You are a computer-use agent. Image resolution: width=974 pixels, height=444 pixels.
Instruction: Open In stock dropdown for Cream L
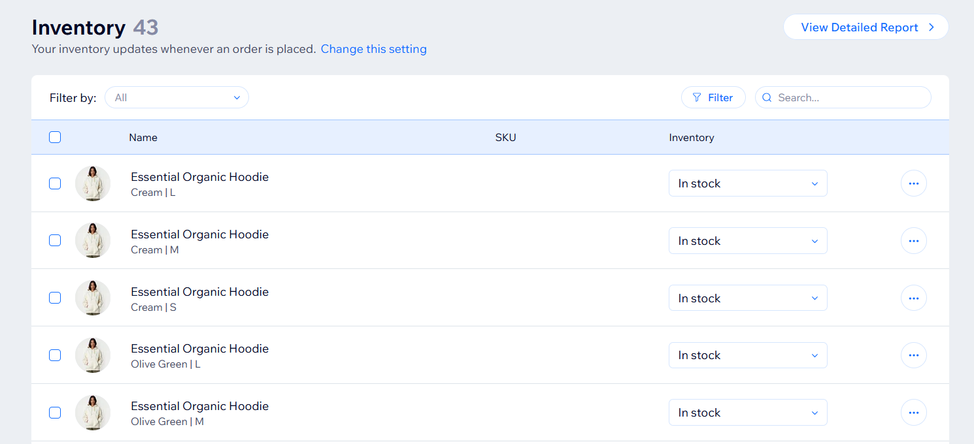(x=748, y=183)
